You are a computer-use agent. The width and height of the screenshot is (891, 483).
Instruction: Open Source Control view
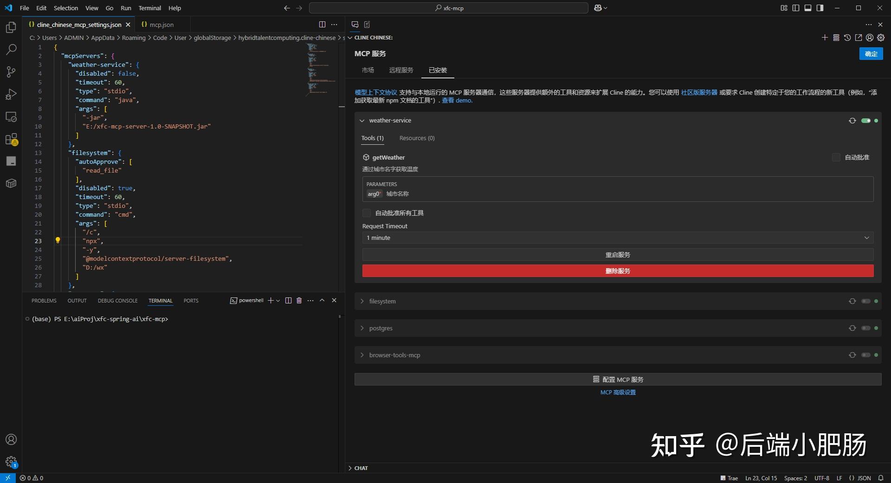pos(11,72)
